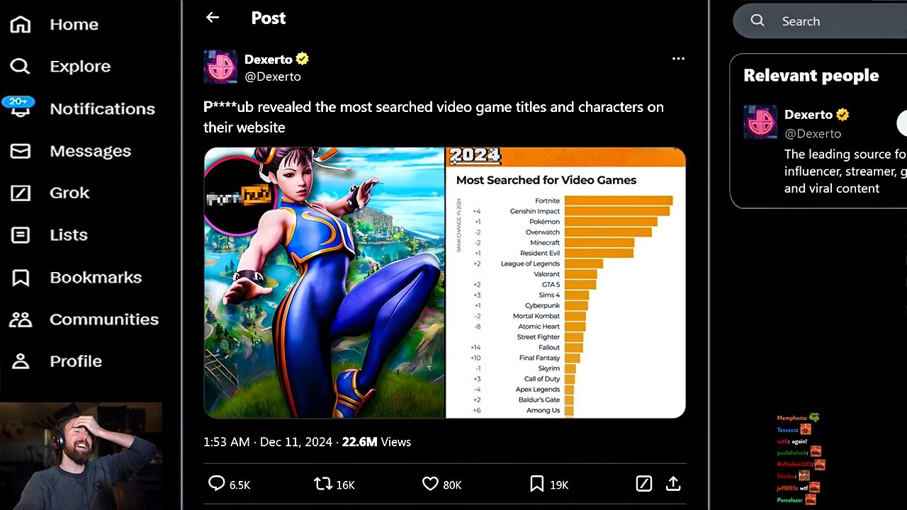
Task: Open replies via the comment bubble icon
Action: pyautogui.click(x=216, y=484)
